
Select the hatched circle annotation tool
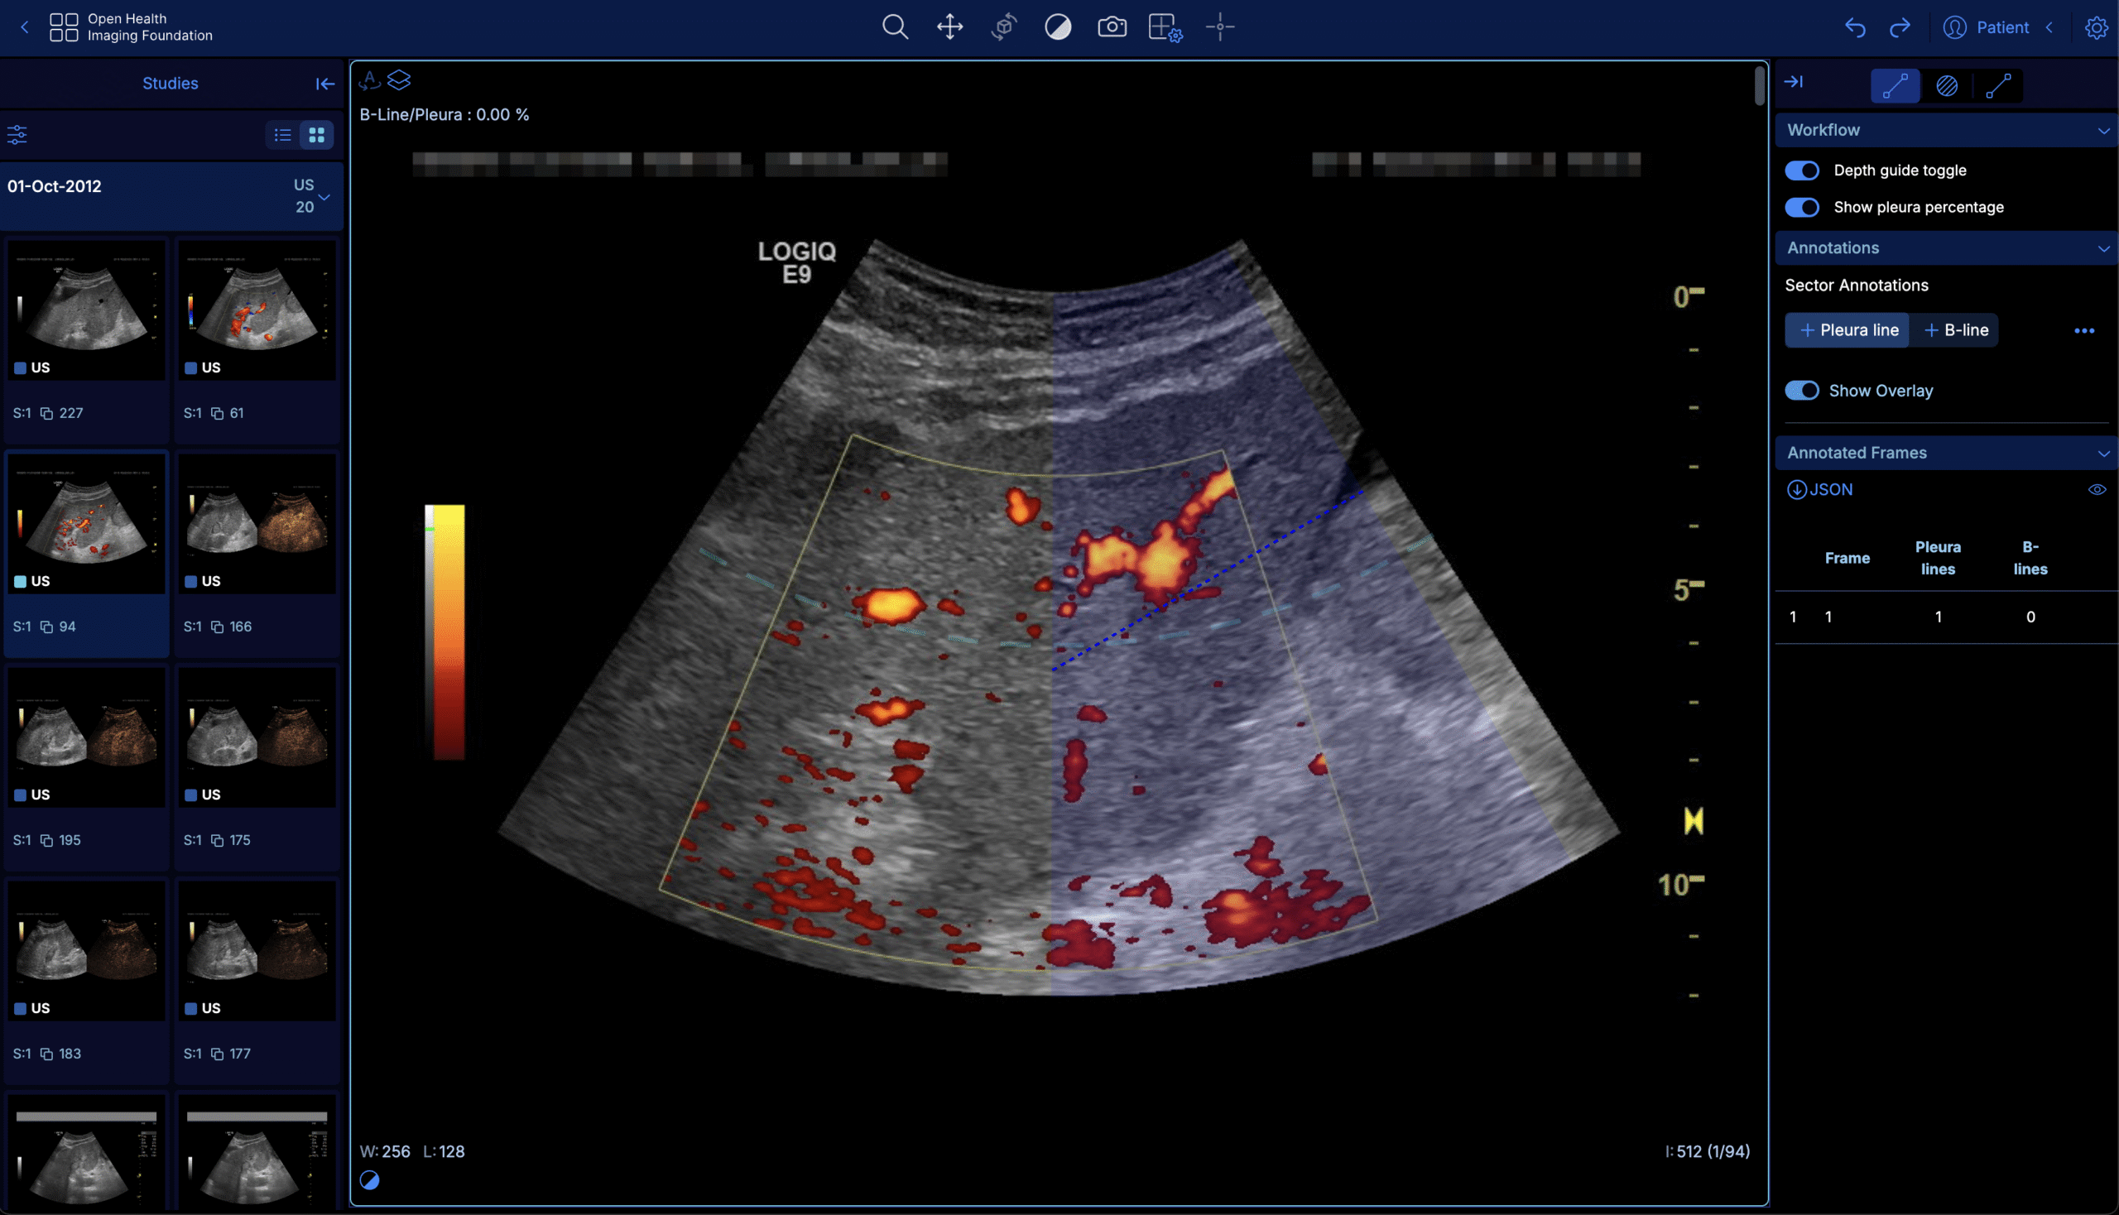click(x=1946, y=85)
